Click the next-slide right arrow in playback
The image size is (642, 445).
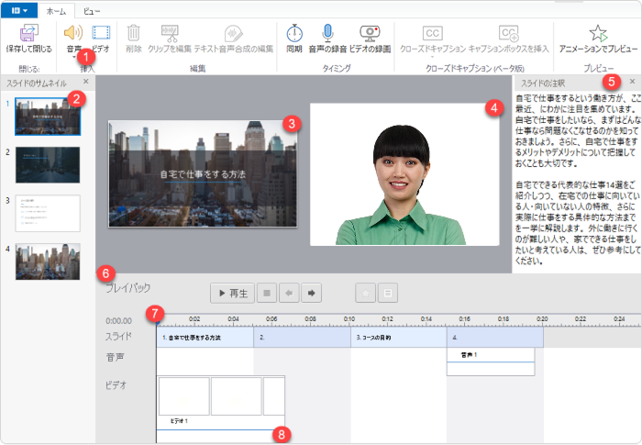(313, 294)
